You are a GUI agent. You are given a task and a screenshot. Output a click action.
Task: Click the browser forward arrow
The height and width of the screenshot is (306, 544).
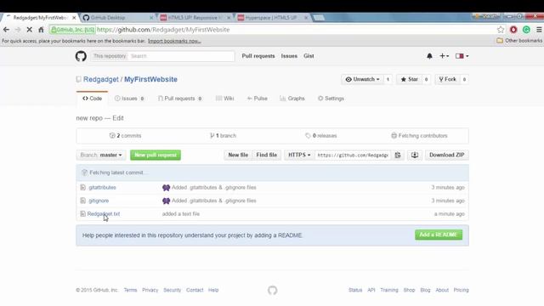click(18, 30)
